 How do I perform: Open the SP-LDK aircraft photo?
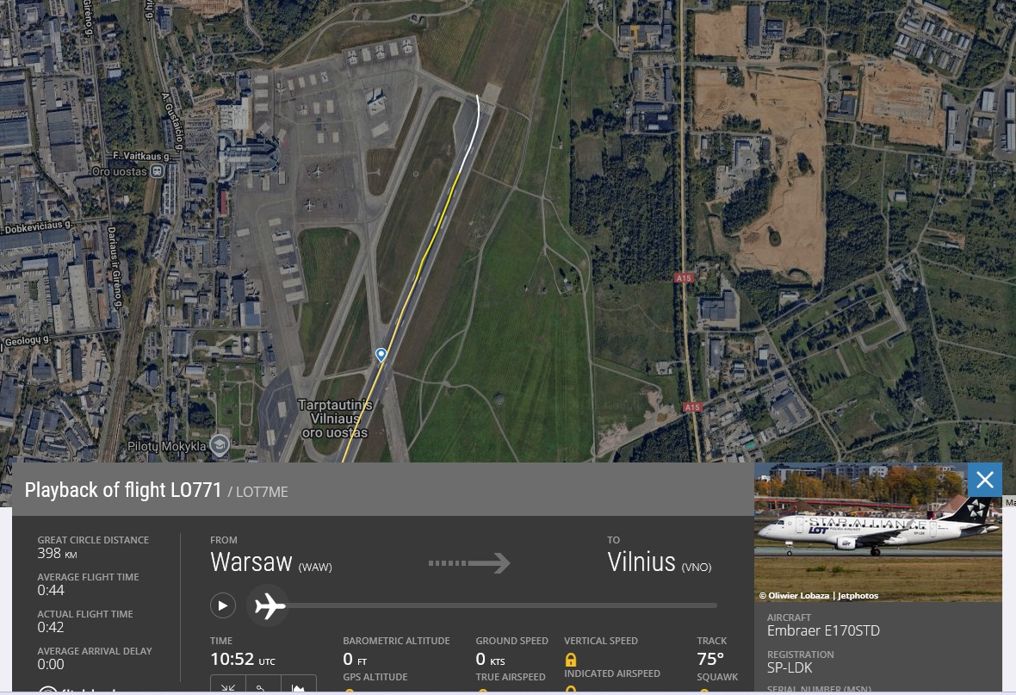(878, 532)
